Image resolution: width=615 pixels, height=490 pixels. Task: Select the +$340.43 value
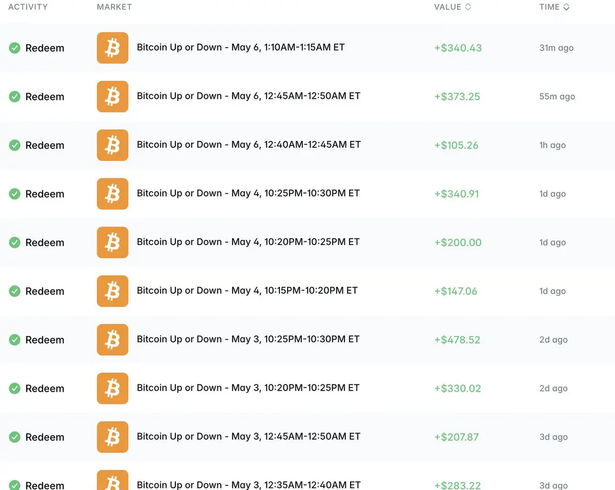pos(458,48)
